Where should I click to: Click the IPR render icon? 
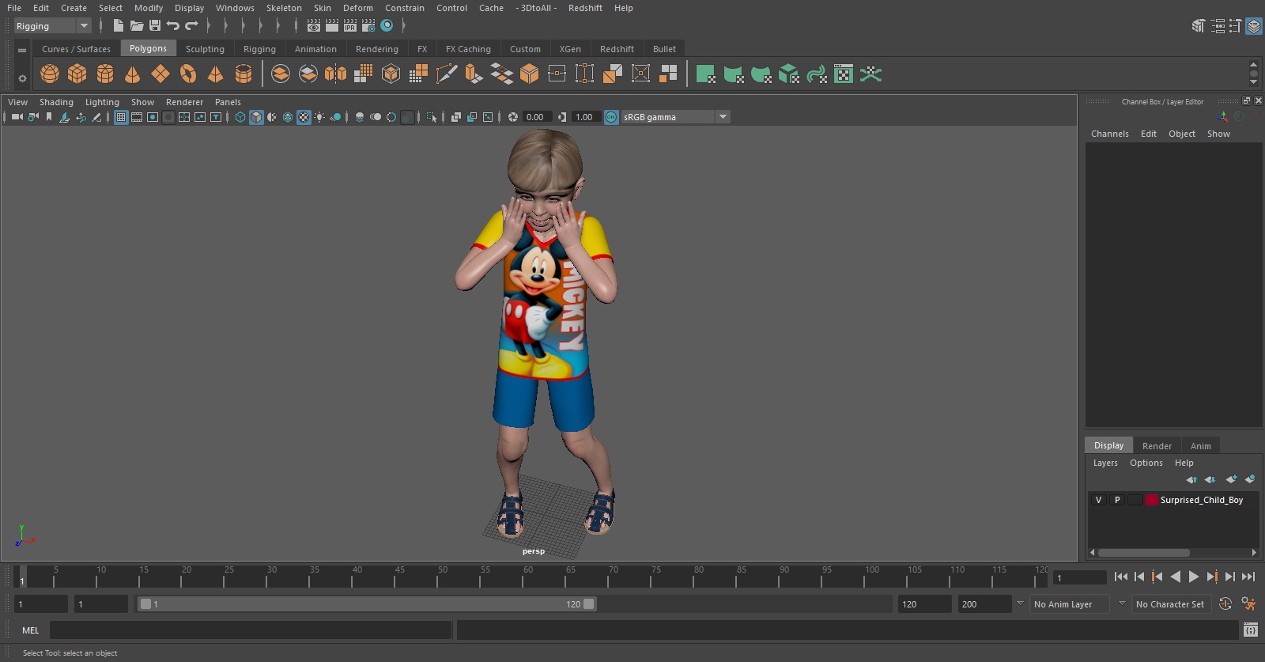pos(350,26)
